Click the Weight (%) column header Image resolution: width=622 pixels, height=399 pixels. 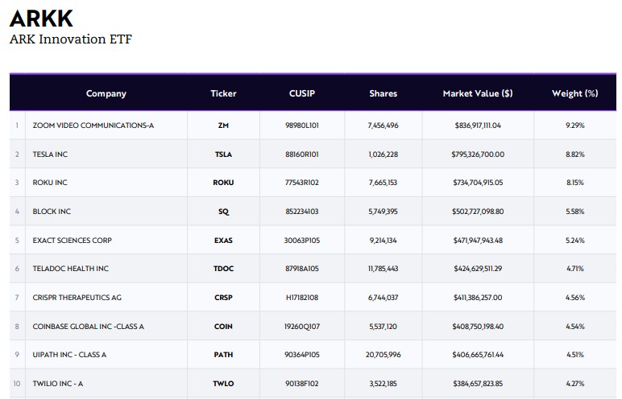pos(574,93)
